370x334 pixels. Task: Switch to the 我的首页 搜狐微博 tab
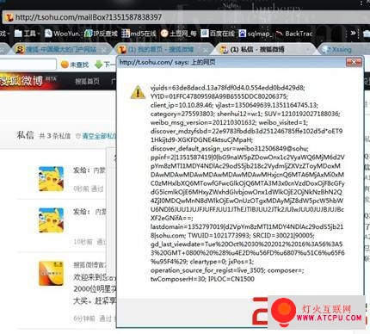162,49
